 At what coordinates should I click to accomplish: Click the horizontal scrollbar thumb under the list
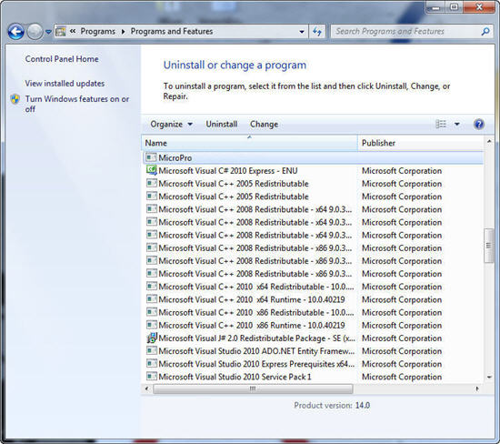click(253, 388)
